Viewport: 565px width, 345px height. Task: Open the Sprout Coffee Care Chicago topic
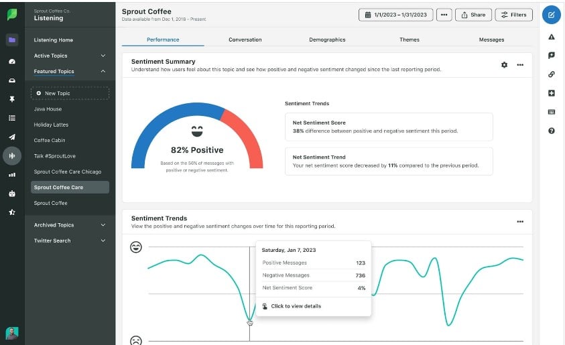(x=68, y=171)
